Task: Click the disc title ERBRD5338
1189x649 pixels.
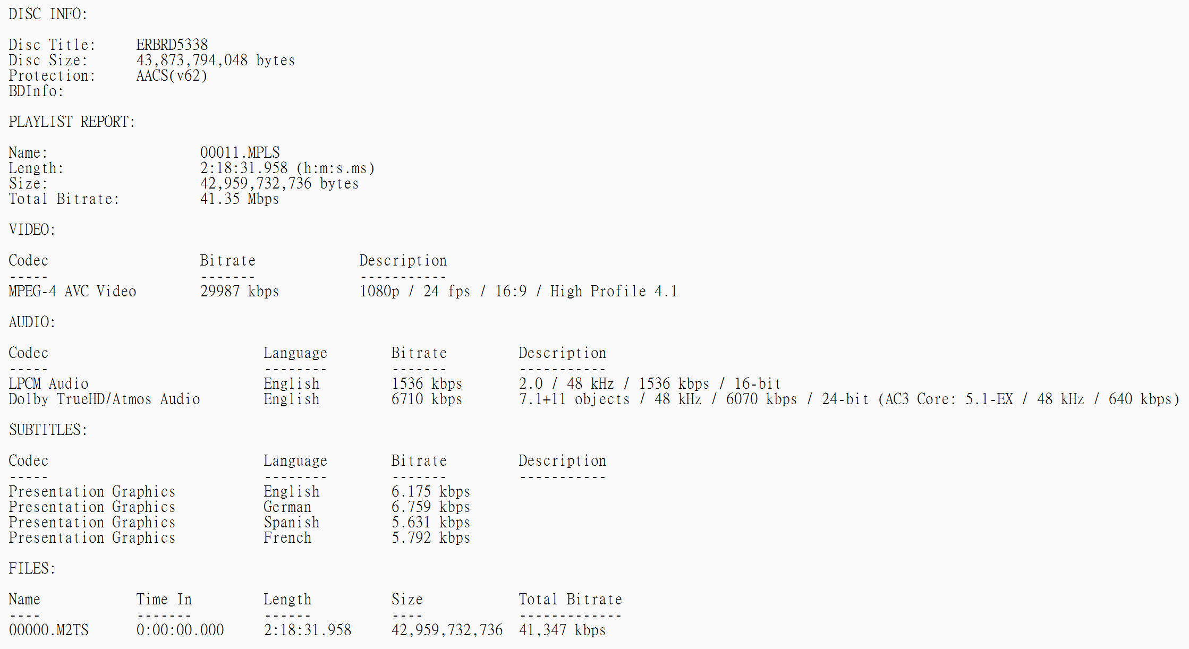Action: (172, 45)
